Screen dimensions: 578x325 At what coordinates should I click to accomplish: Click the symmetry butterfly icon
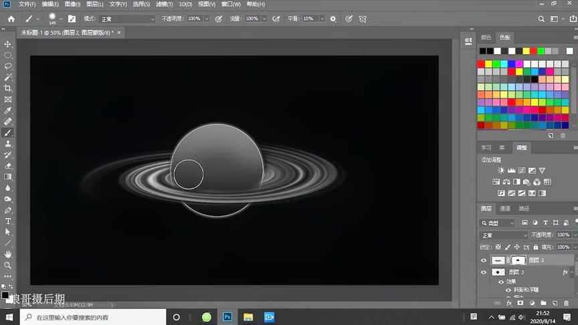(363, 19)
